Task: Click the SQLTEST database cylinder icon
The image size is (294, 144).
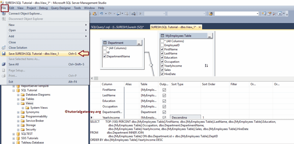Action: 18,134
